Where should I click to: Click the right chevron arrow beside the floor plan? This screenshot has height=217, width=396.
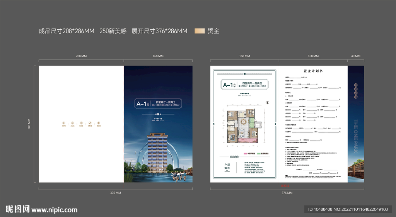tap(275, 124)
